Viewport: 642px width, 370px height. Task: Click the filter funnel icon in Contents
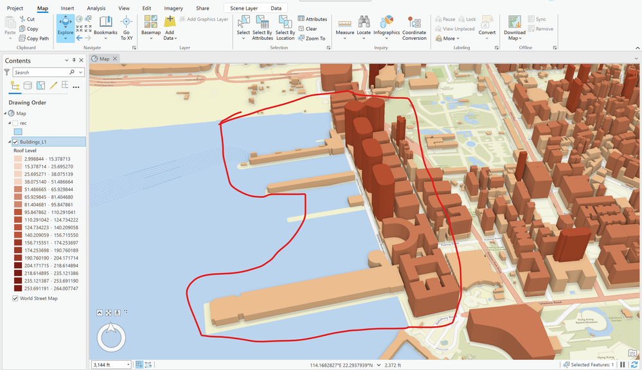click(x=7, y=72)
